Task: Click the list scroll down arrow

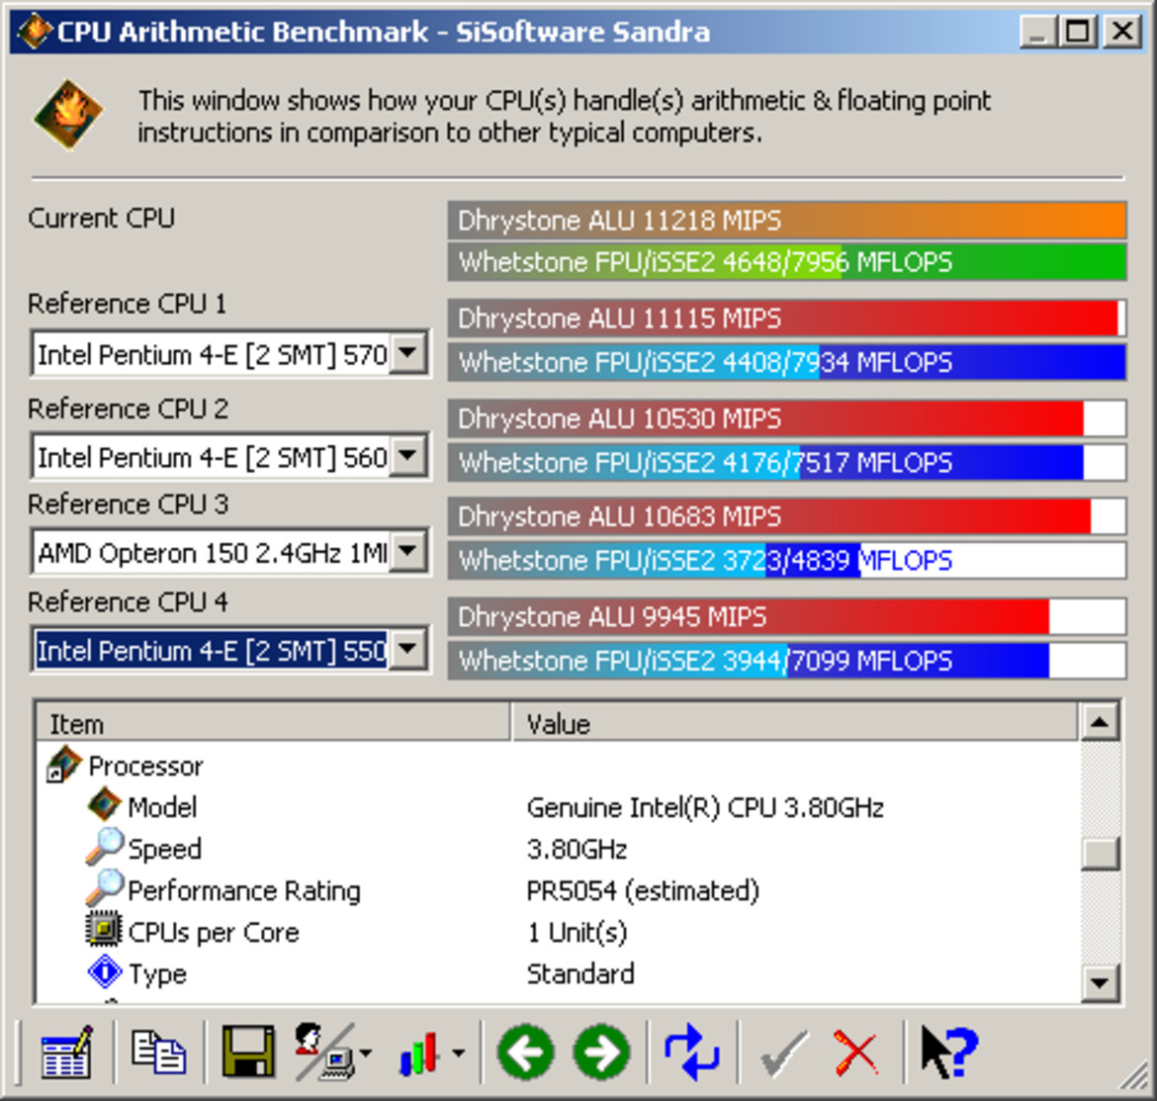Action: [1100, 982]
